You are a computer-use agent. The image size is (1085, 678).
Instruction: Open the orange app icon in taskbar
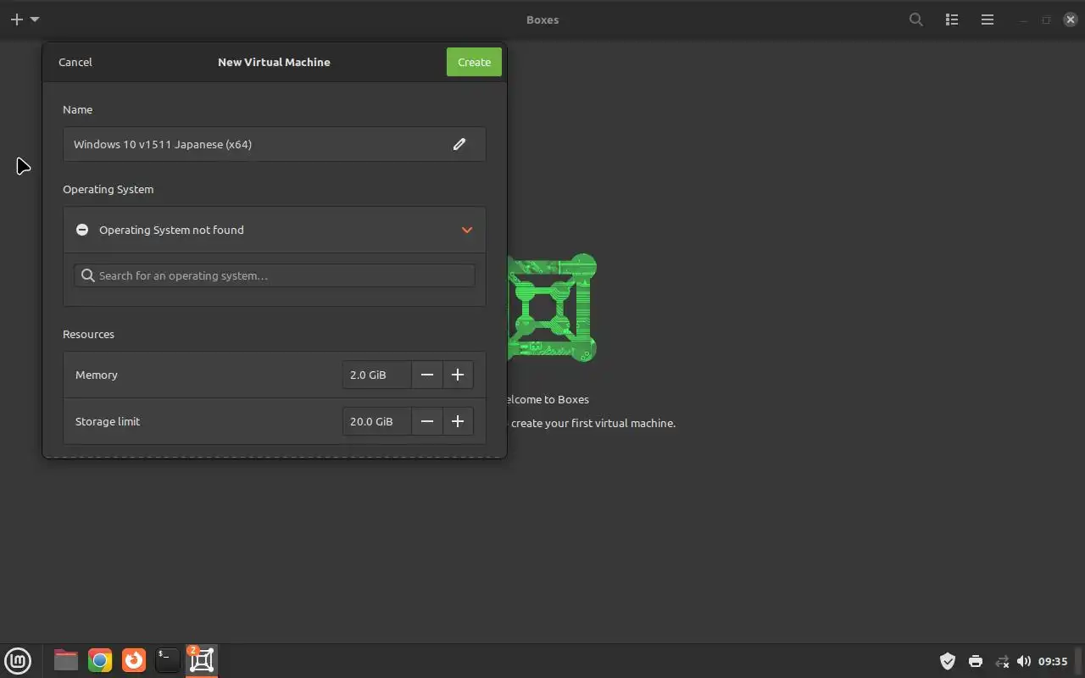click(x=134, y=660)
